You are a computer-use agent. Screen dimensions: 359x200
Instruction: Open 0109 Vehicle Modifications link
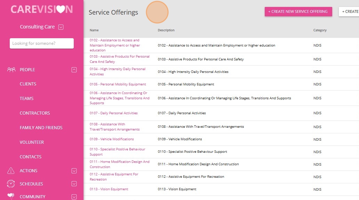click(112, 139)
